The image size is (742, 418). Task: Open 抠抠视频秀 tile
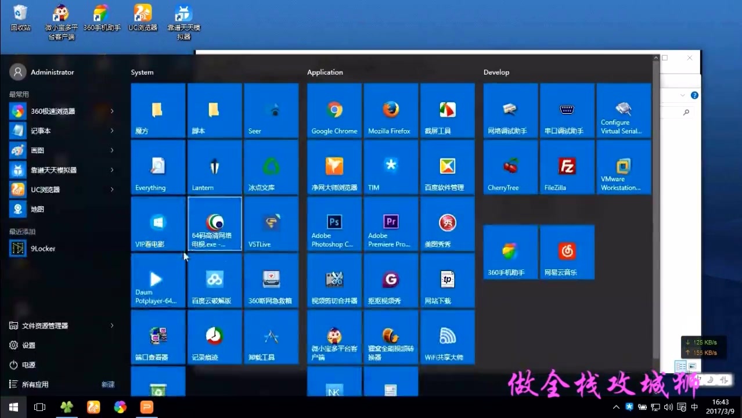(x=391, y=280)
